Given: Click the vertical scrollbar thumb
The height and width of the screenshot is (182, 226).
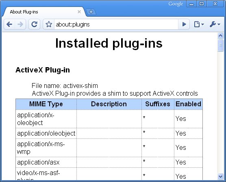Looking at the screenshot, I should [x=220, y=46].
